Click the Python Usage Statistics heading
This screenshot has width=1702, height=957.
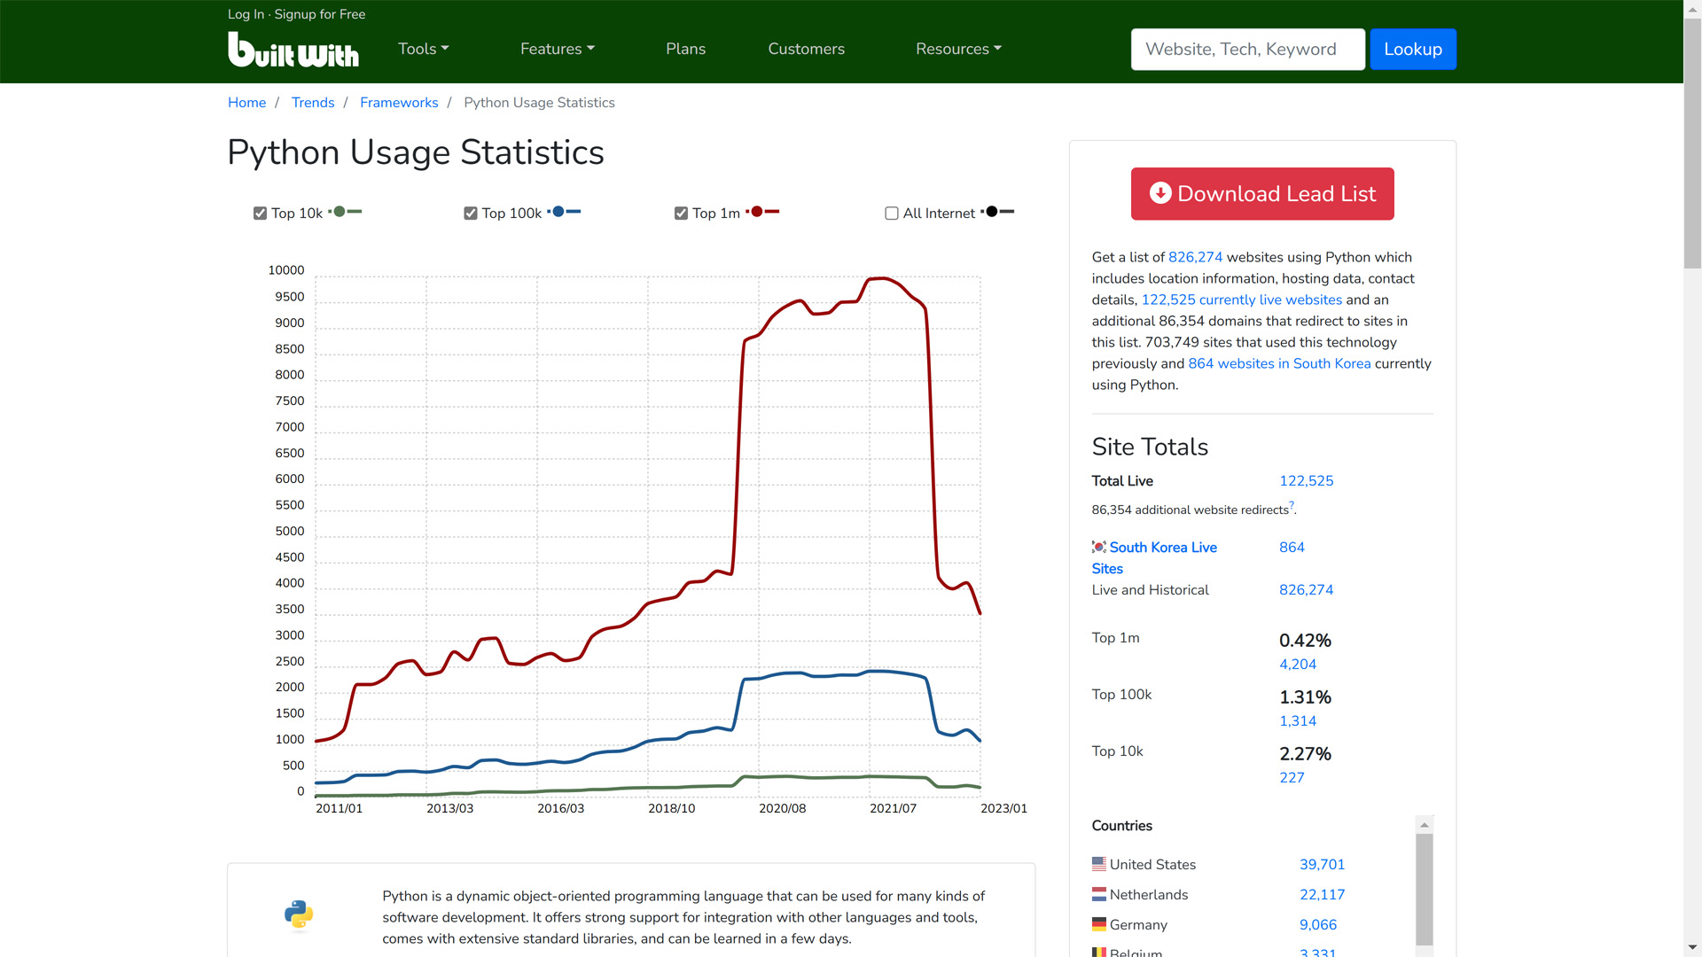point(416,152)
